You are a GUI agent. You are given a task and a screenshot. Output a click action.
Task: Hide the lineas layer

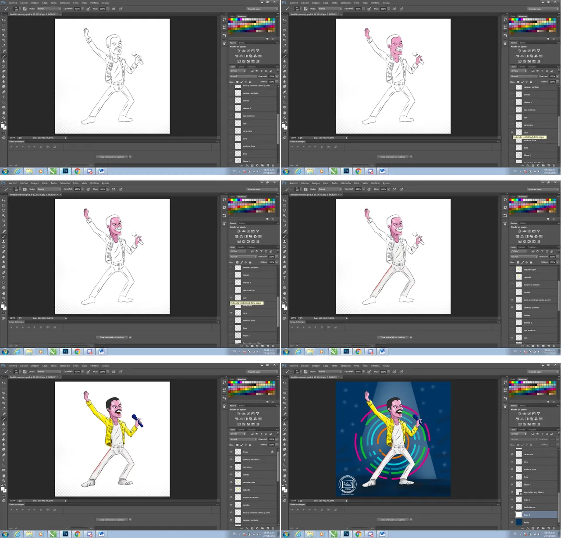231,452
